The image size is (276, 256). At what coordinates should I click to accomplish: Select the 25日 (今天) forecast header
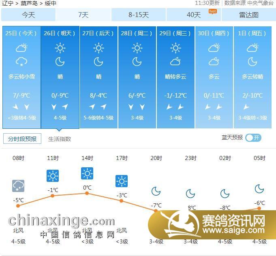[x=21, y=33]
